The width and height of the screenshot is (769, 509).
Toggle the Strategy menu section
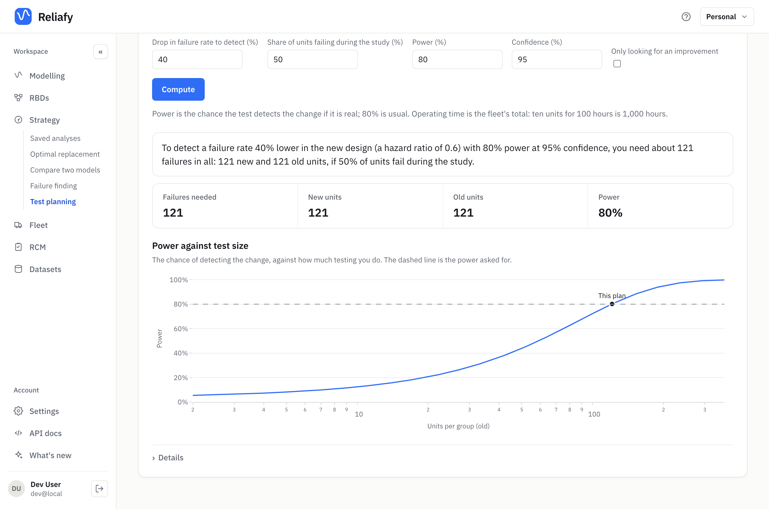click(45, 120)
